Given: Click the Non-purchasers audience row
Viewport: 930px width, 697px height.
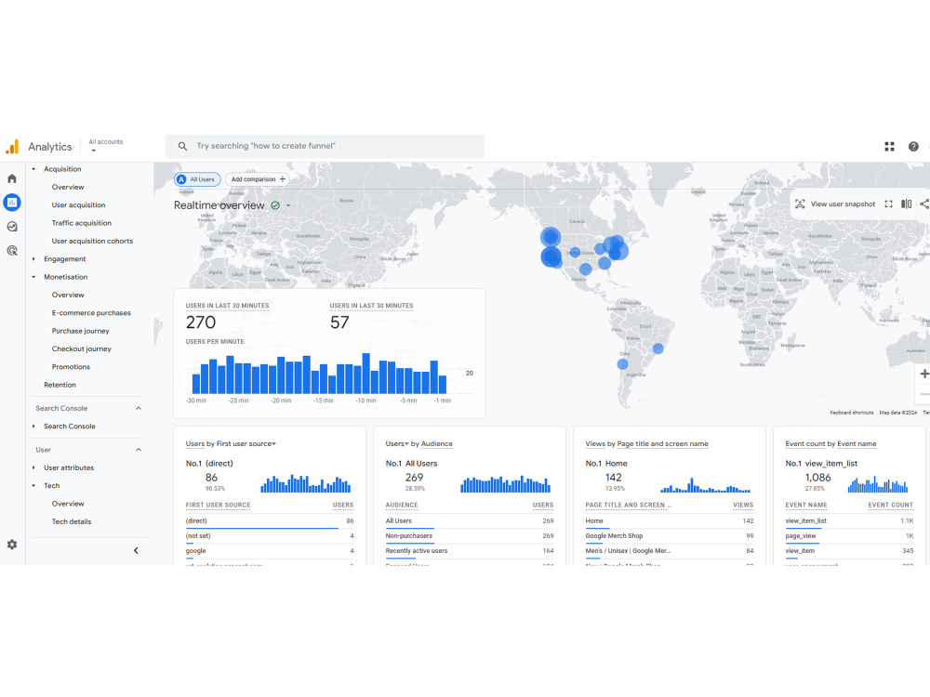Looking at the screenshot, I should [x=469, y=536].
